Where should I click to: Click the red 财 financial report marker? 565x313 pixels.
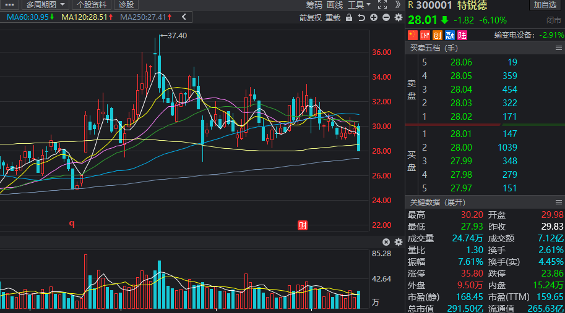coord(303,225)
